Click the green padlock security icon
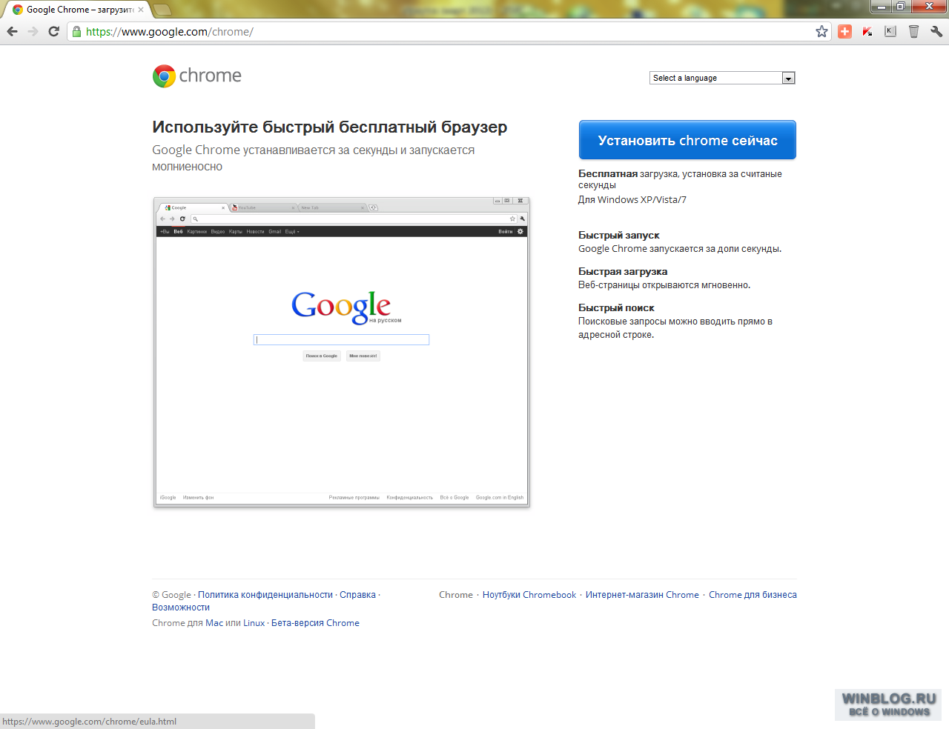The height and width of the screenshot is (729, 949). click(x=76, y=31)
